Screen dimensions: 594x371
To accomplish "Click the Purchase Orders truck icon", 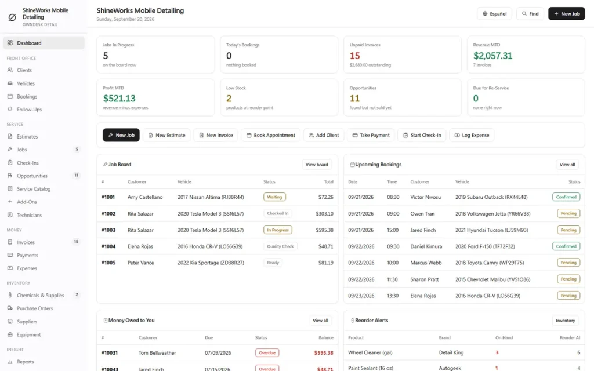I will pos(10,308).
